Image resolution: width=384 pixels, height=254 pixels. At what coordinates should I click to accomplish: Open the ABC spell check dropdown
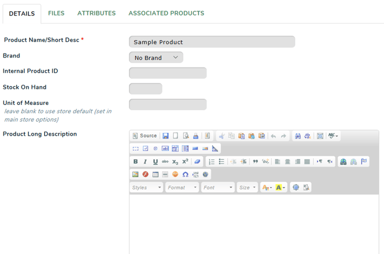(x=333, y=136)
